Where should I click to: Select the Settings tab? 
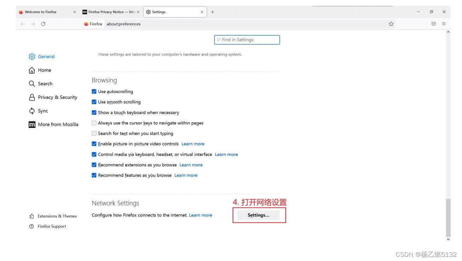[175, 12]
